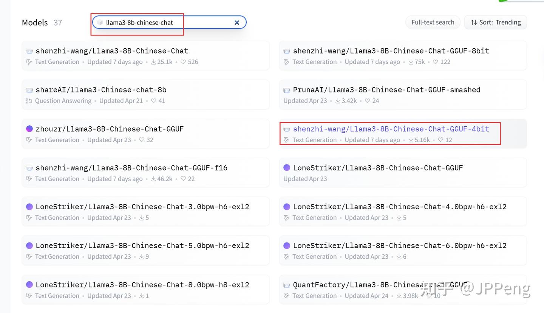Click heart icon on the PrunaAI card
The width and height of the screenshot is (544, 313).
pyautogui.click(x=367, y=101)
